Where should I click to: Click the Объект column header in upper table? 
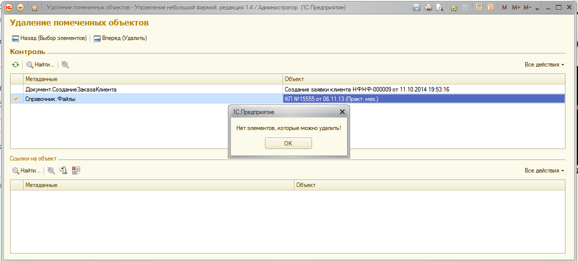tap(423, 79)
